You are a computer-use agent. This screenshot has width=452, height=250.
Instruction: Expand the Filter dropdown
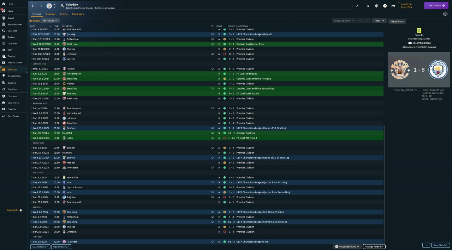379,21
